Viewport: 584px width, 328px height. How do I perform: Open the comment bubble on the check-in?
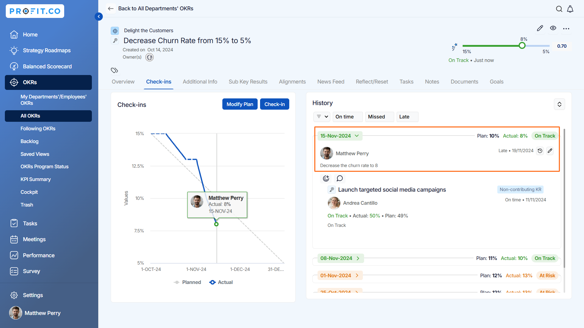(x=340, y=179)
